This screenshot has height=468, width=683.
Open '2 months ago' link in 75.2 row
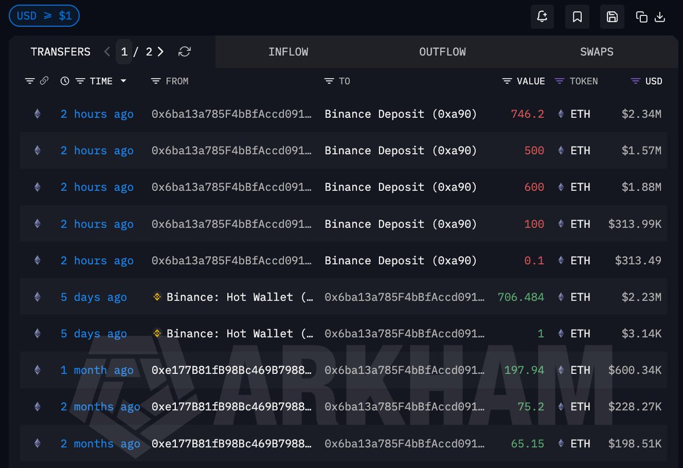[x=101, y=407]
